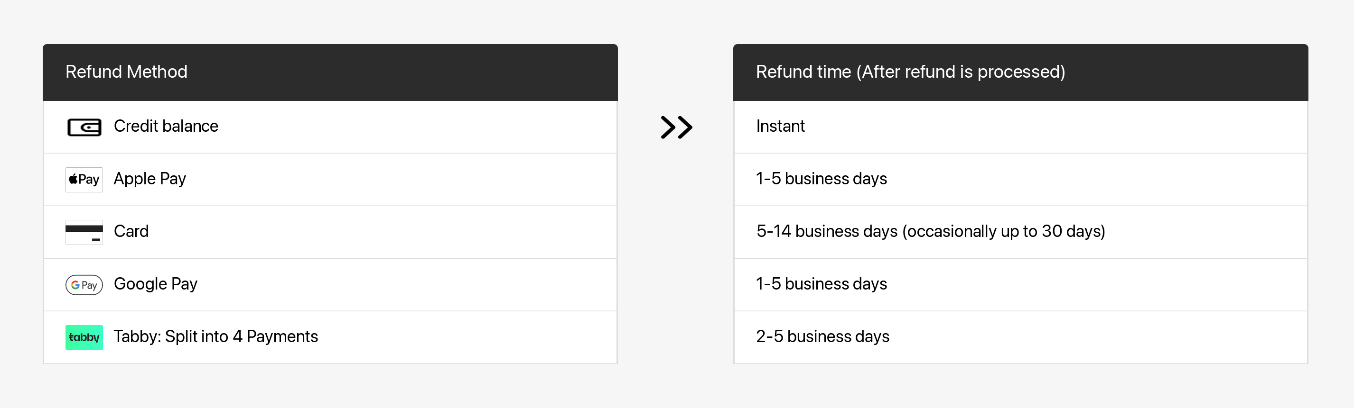Click the Credit balance wallet icon

tap(84, 127)
